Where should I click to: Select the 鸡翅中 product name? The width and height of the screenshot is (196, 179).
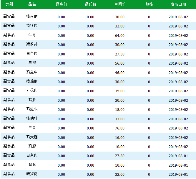[32, 72]
